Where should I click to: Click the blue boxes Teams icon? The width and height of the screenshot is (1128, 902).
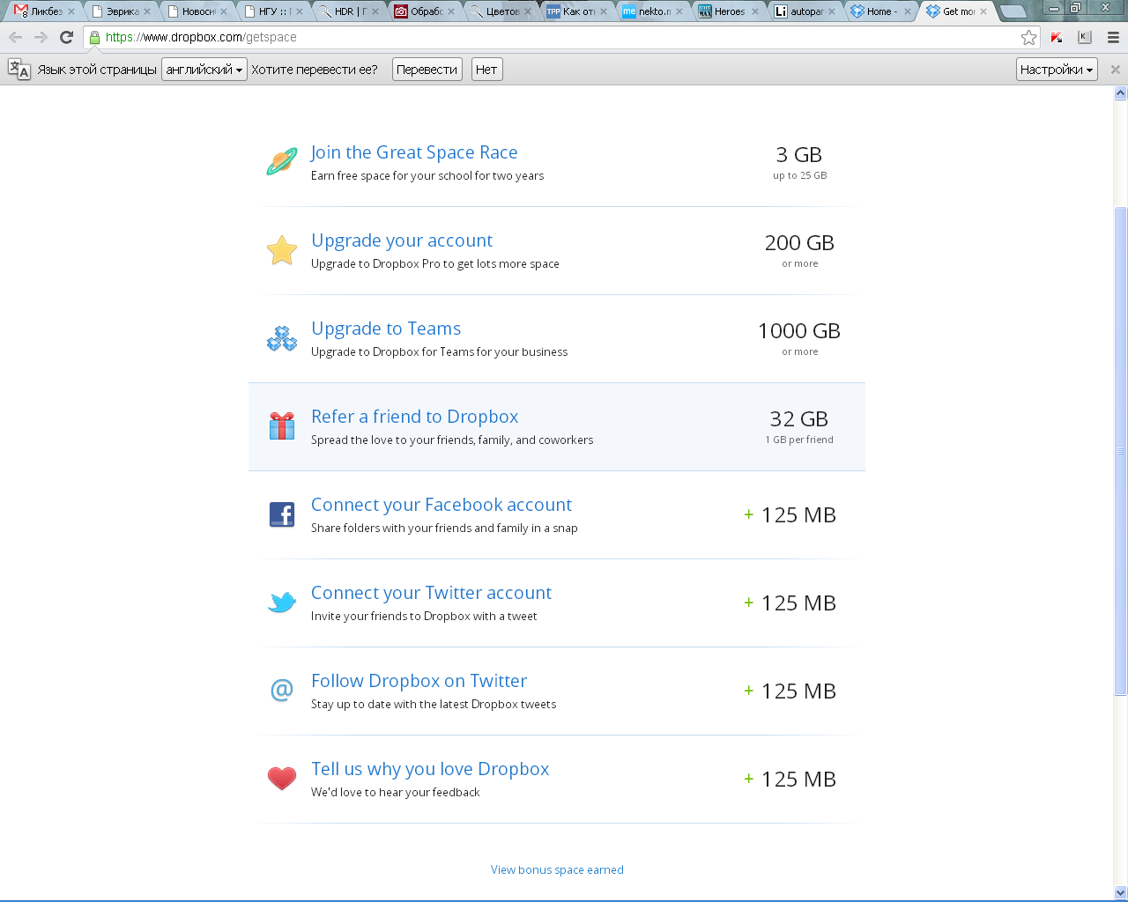(282, 338)
